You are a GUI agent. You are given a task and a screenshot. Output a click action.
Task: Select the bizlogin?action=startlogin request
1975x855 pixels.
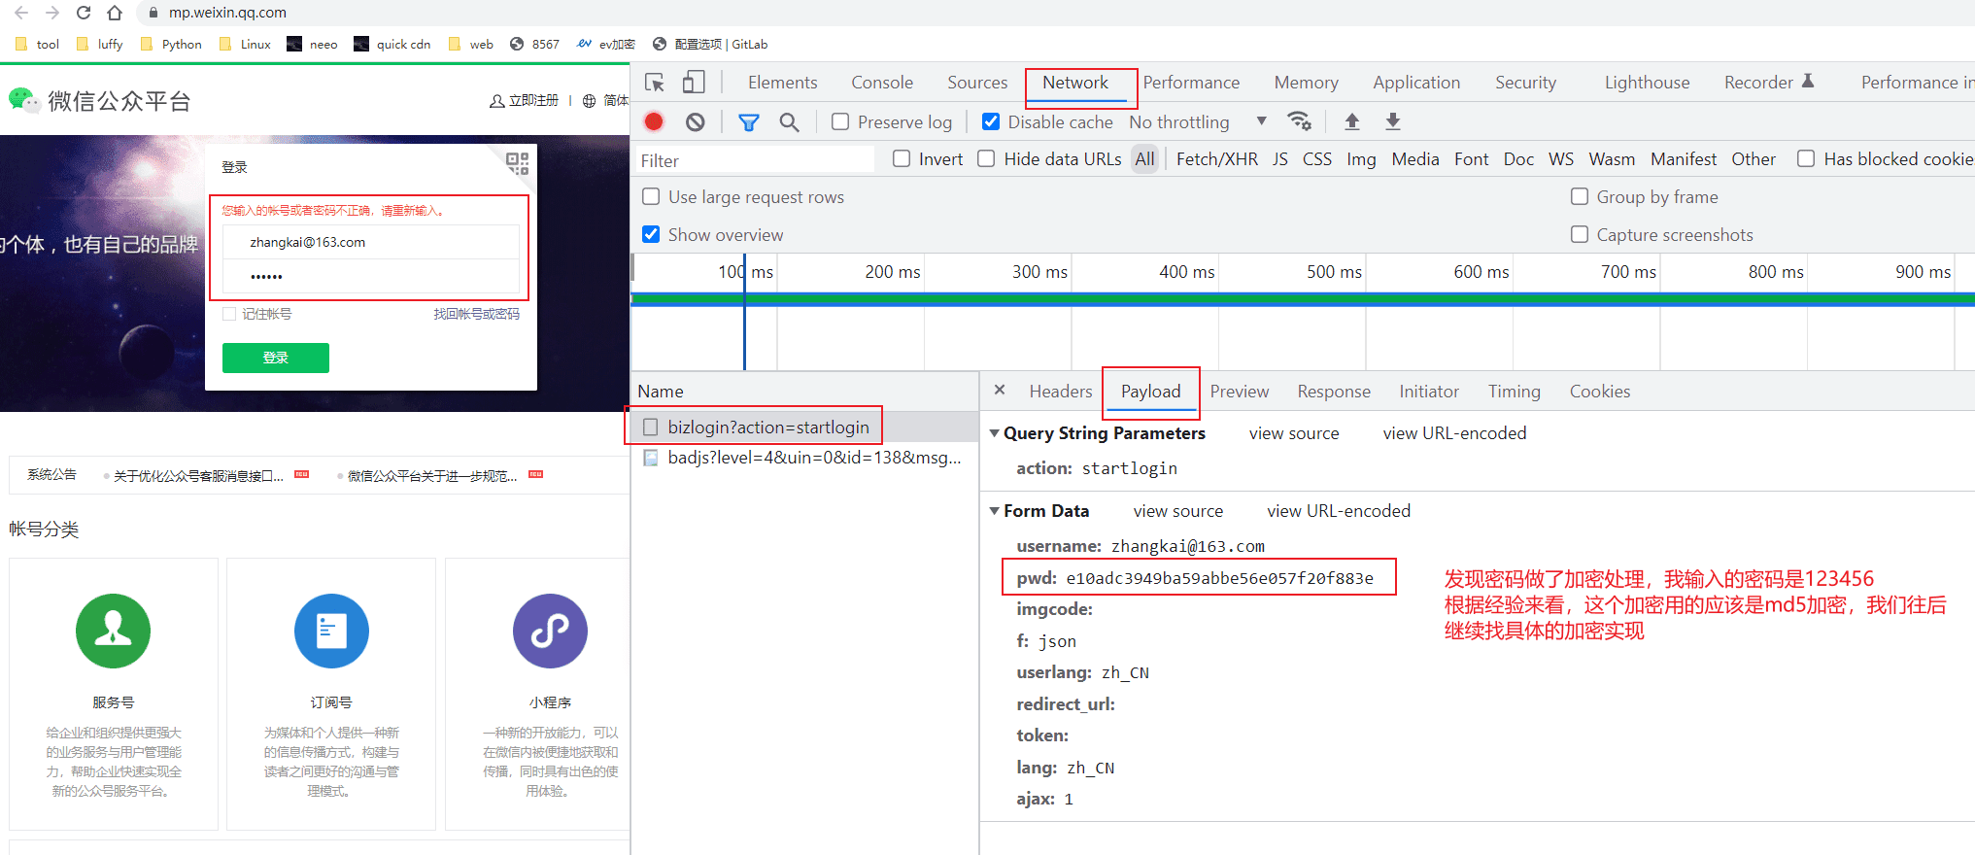tap(804, 427)
